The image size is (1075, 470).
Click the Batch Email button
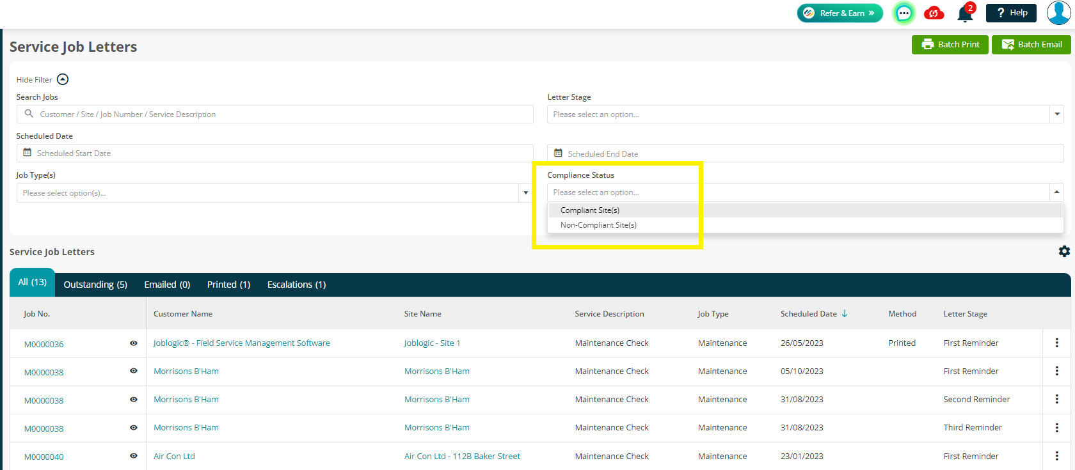click(x=1031, y=45)
